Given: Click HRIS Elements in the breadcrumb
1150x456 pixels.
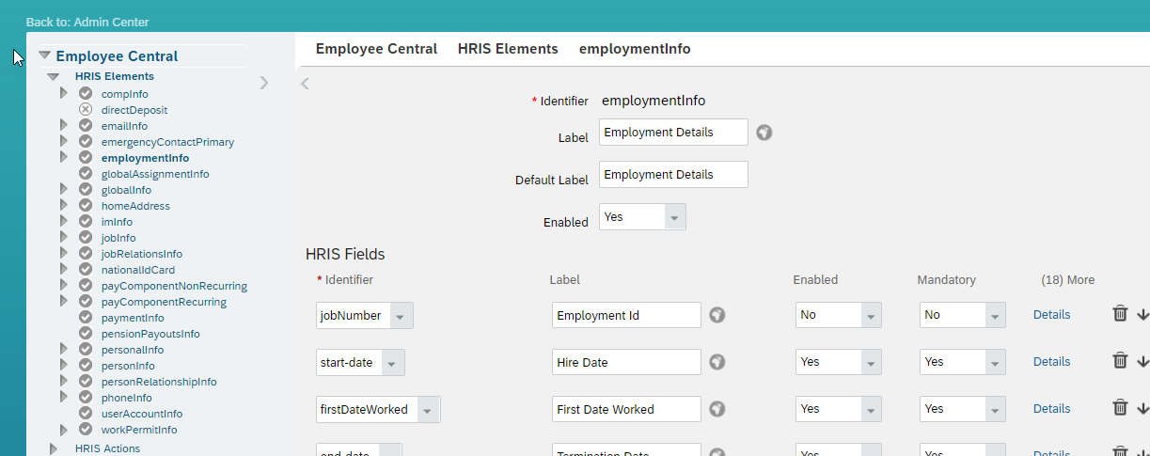Looking at the screenshot, I should 508,49.
